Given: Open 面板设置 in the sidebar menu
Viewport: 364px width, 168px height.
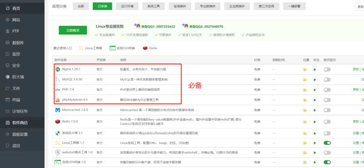Looking at the screenshot, I should pos(22,134).
